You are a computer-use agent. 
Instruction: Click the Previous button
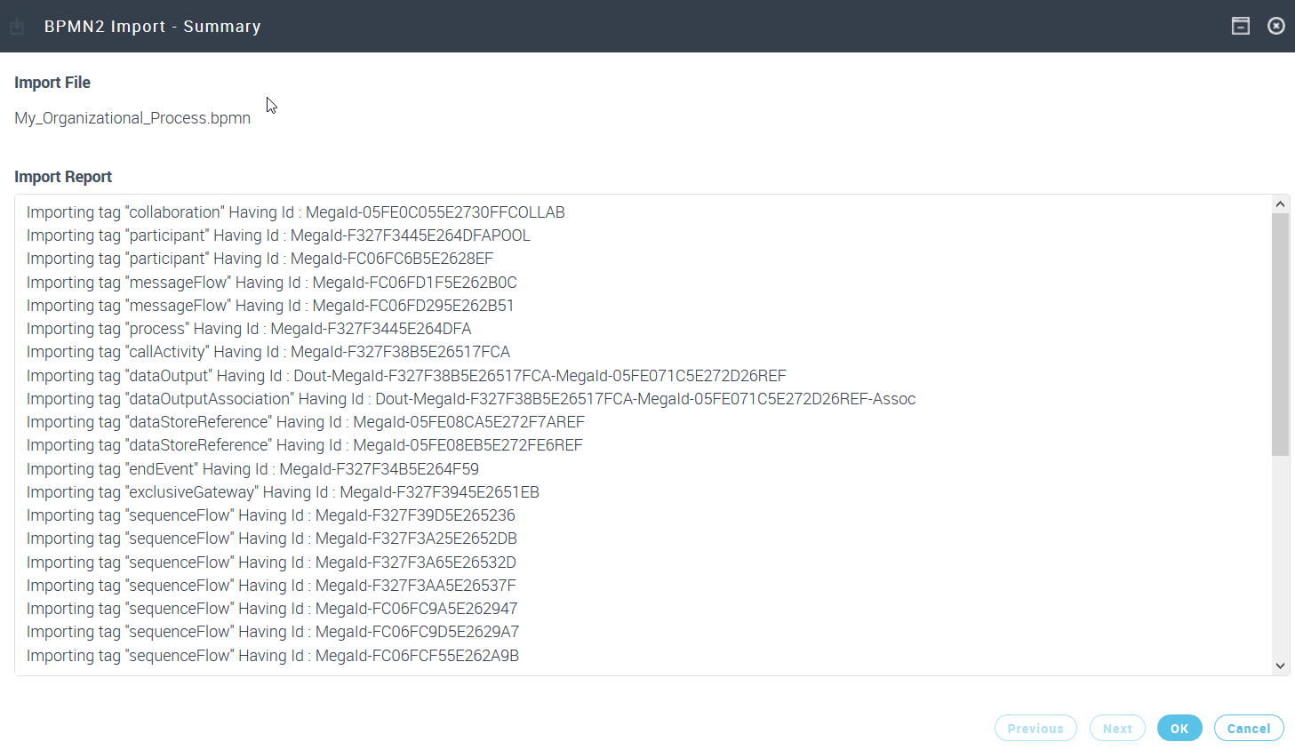(1035, 728)
